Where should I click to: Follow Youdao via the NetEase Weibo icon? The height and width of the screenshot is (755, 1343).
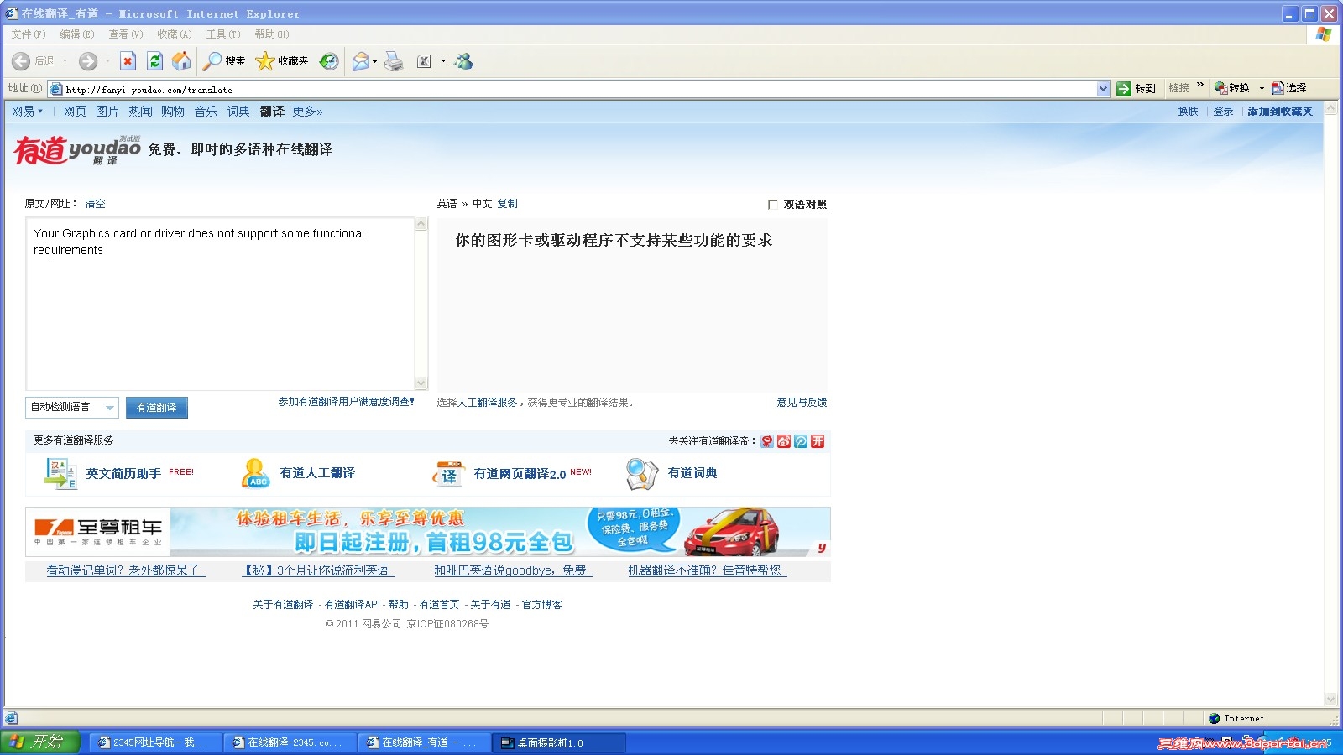[x=767, y=441]
